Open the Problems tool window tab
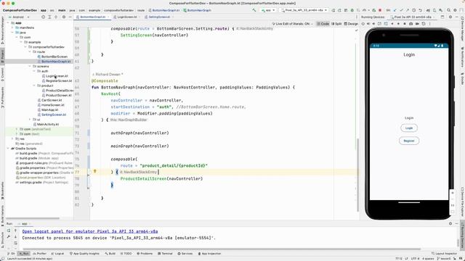This screenshot has width=465, height=261. pyautogui.click(x=145, y=254)
